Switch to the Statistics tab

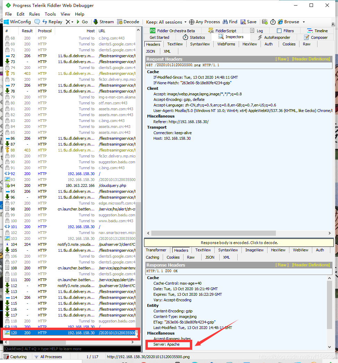[x=194, y=37]
